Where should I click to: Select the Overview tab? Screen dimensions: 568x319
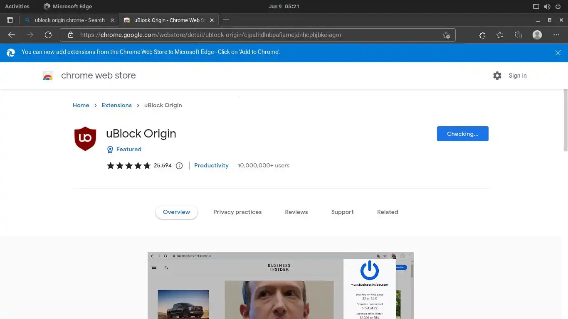pos(176,212)
